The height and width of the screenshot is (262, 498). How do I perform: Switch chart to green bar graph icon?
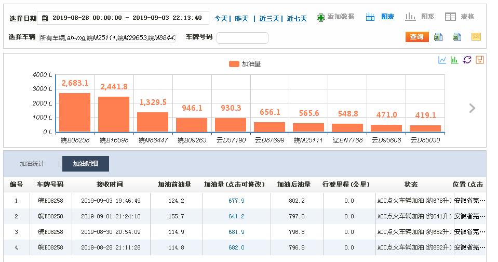pos(454,60)
